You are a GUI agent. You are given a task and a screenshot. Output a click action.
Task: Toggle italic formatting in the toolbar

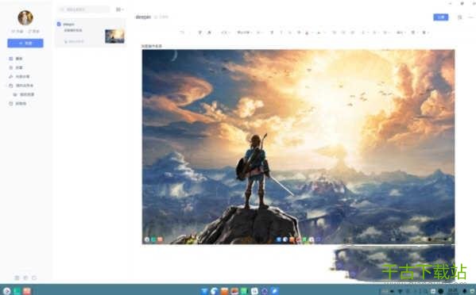(281, 33)
